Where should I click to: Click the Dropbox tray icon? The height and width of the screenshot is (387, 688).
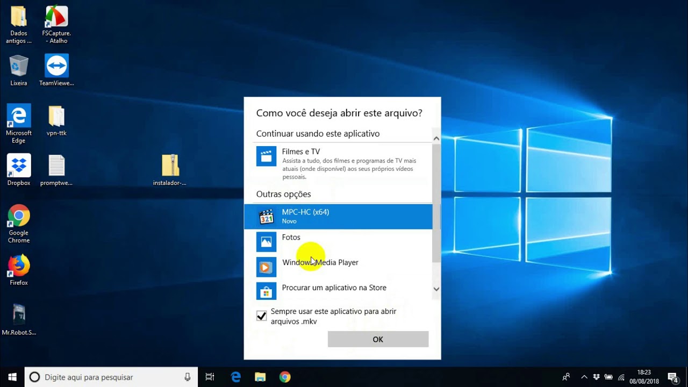pyautogui.click(x=597, y=377)
